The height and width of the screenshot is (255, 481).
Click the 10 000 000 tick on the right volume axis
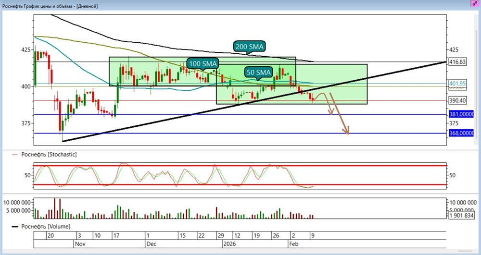pyautogui.click(x=463, y=202)
